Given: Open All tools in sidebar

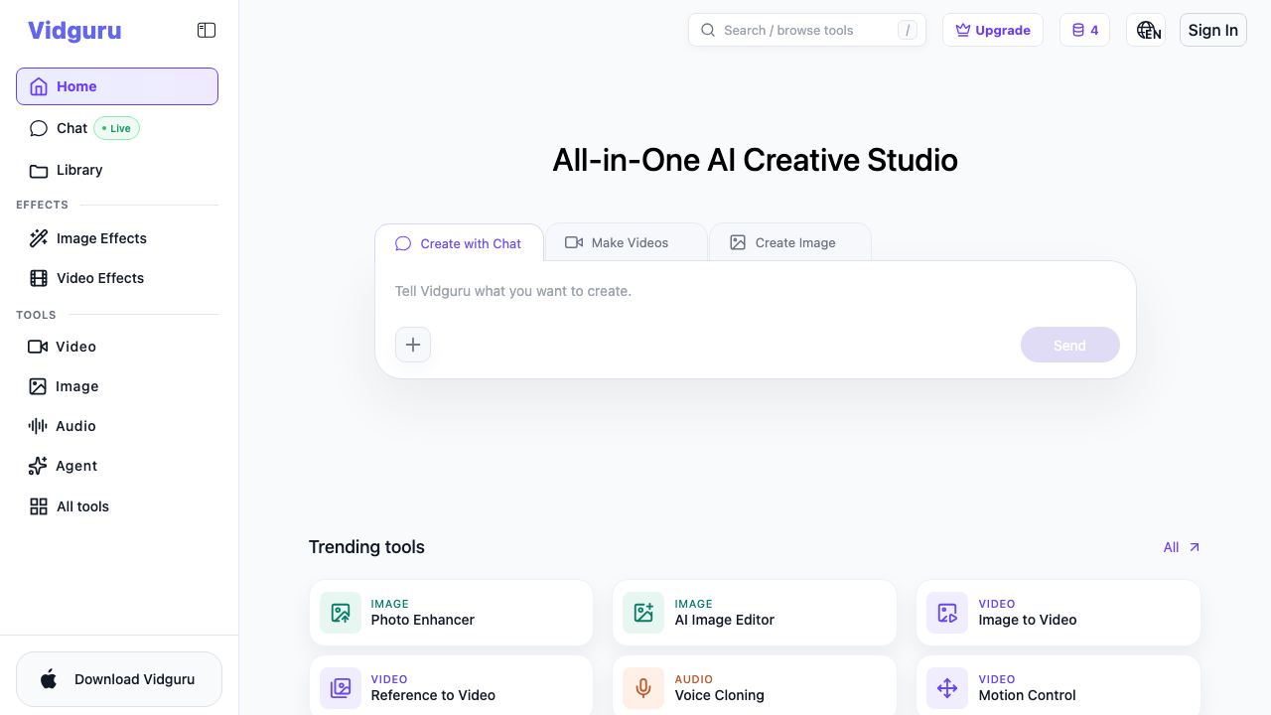Looking at the screenshot, I should [117, 506].
